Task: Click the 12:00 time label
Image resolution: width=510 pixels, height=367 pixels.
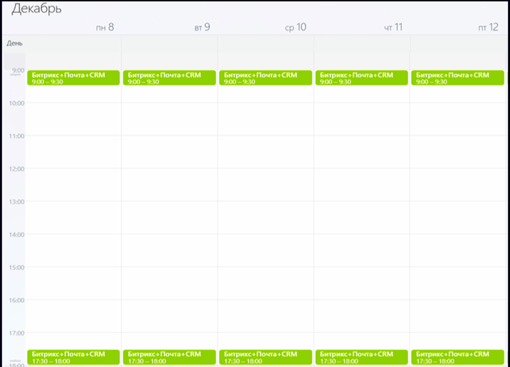Action: pyautogui.click(x=16, y=169)
